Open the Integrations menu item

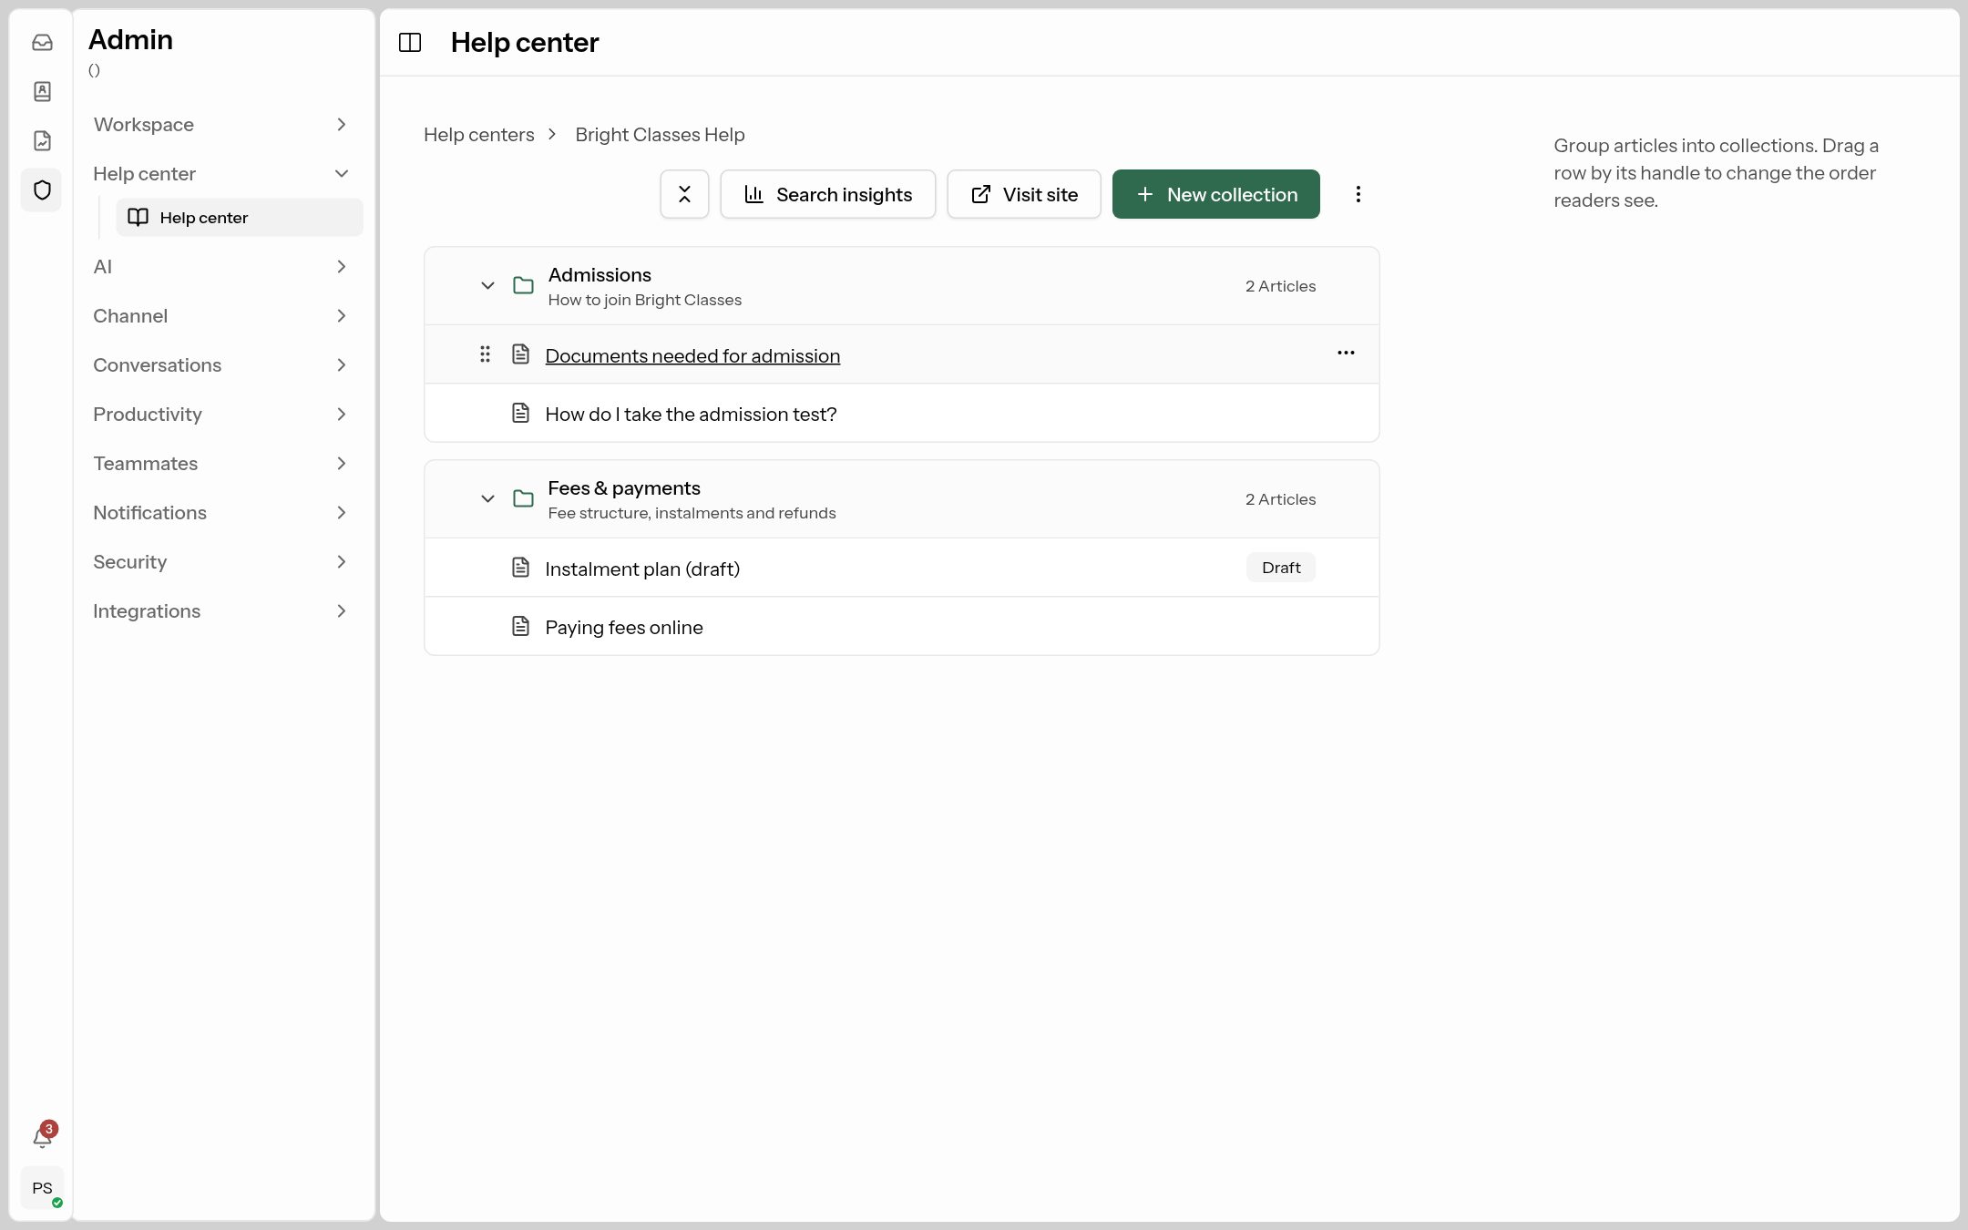tap(221, 611)
